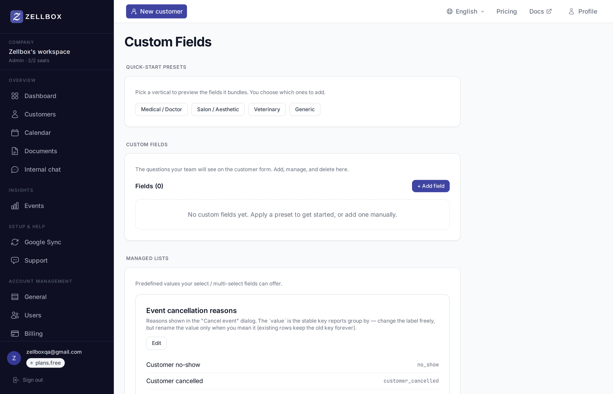613x394 pixels.
Task: Click the plans.free badge
Action: click(45, 363)
